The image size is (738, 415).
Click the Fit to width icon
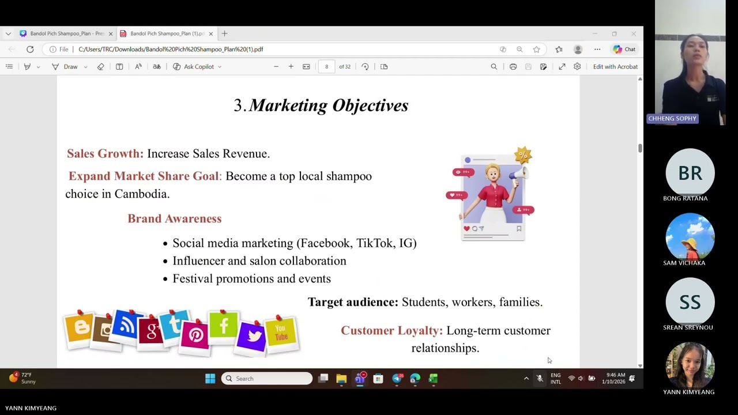pos(307,67)
